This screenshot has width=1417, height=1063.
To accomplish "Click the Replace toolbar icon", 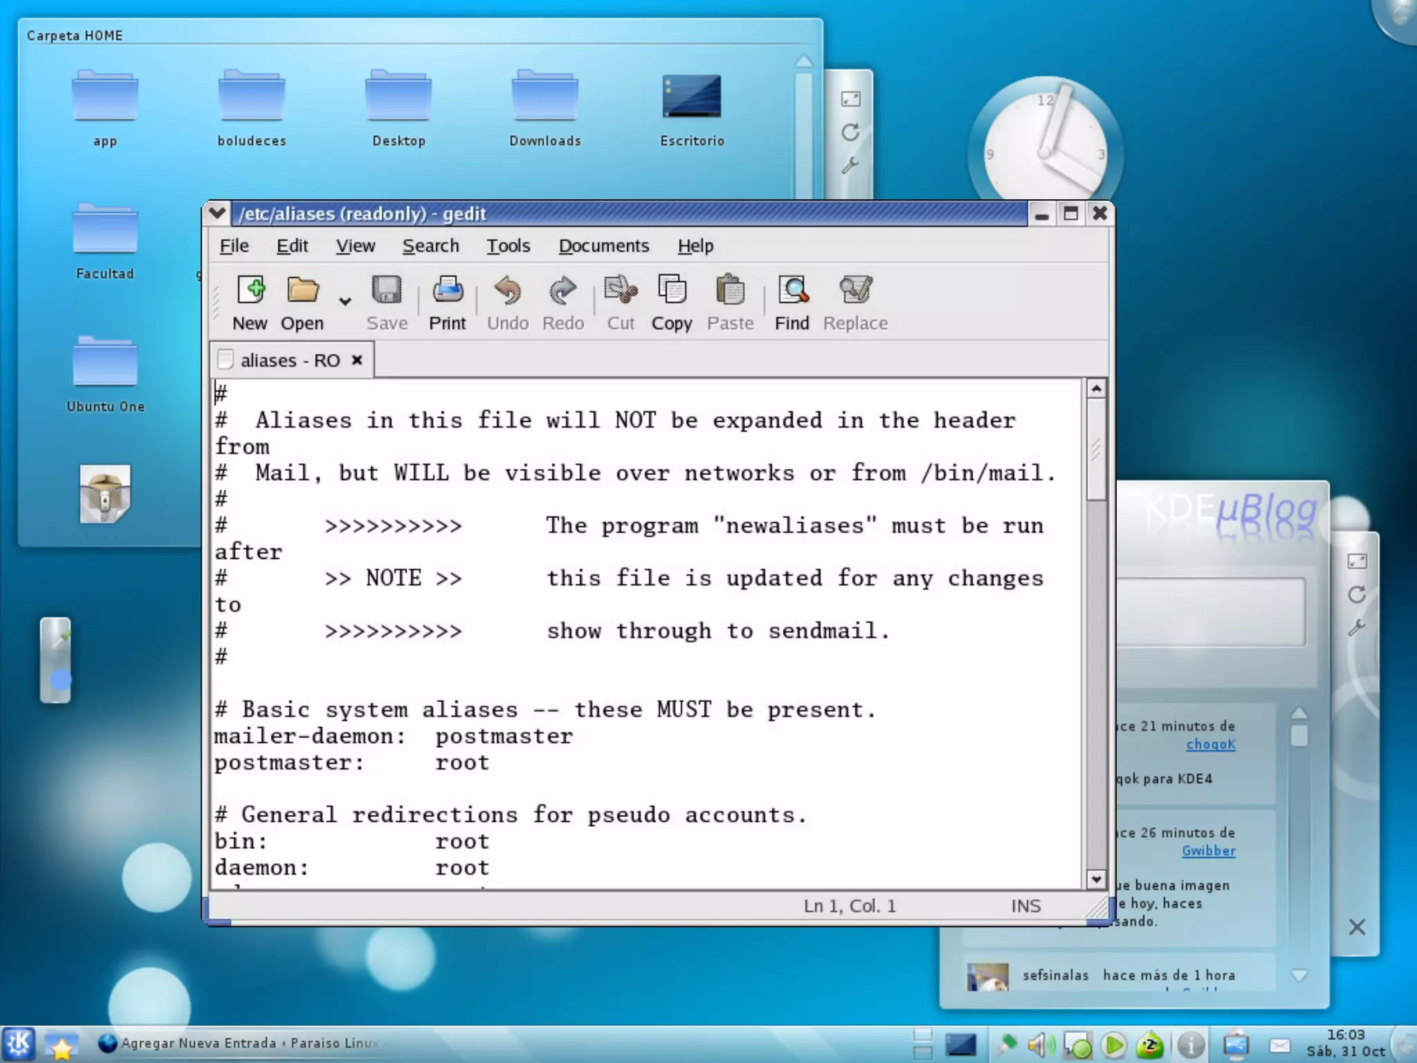I will [x=855, y=291].
